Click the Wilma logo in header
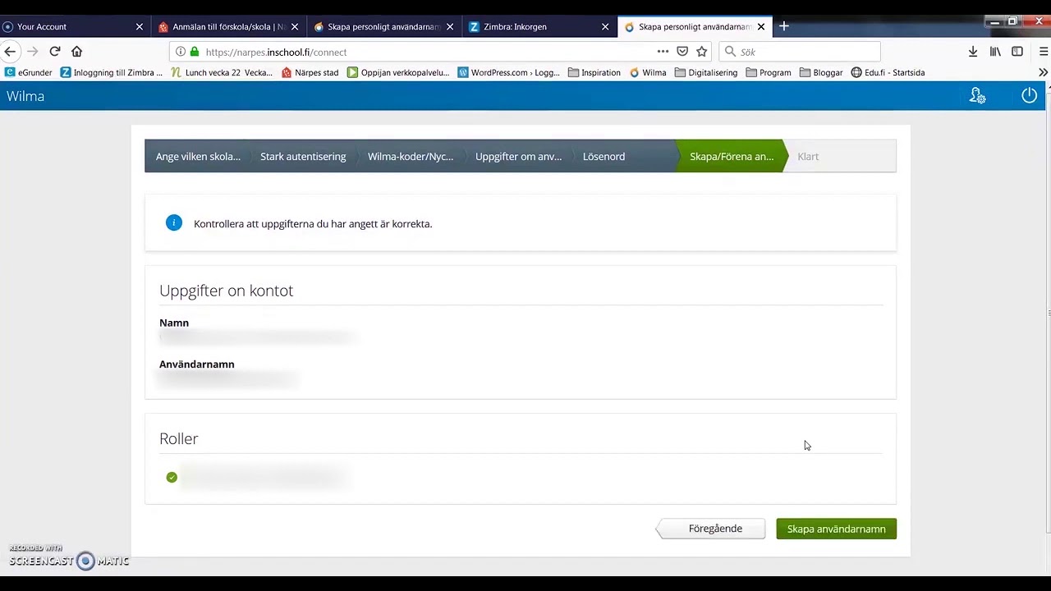 point(25,96)
